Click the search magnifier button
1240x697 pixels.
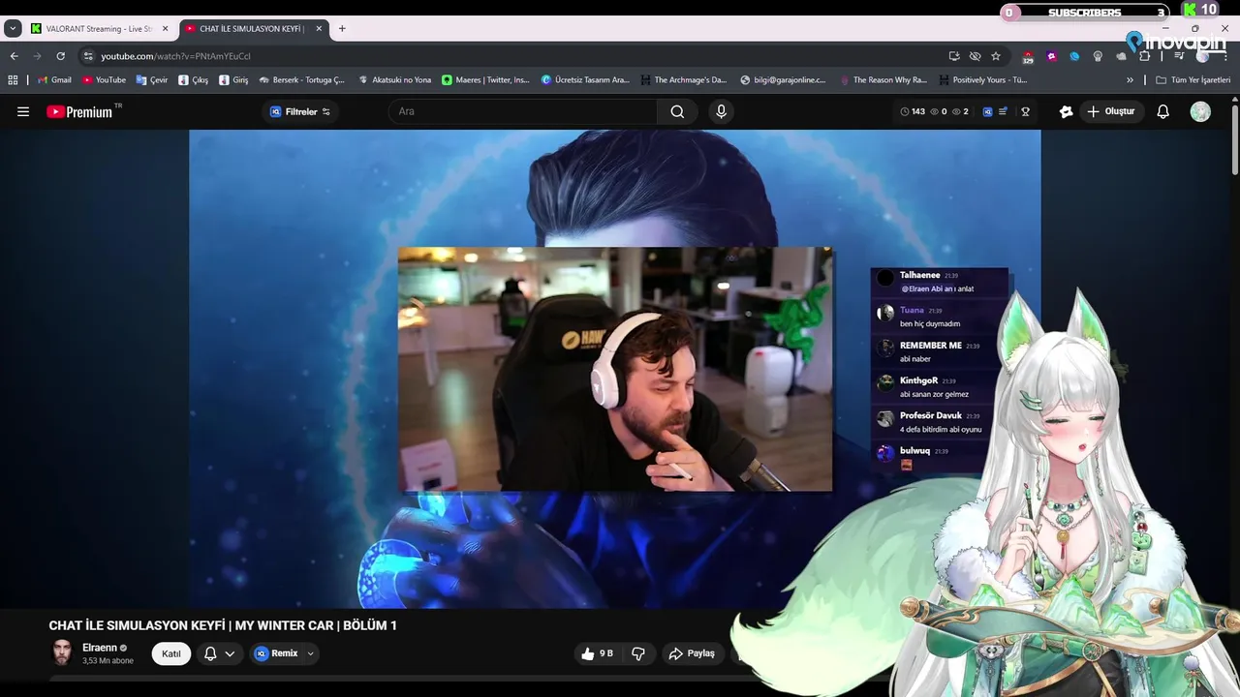click(x=677, y=111)
